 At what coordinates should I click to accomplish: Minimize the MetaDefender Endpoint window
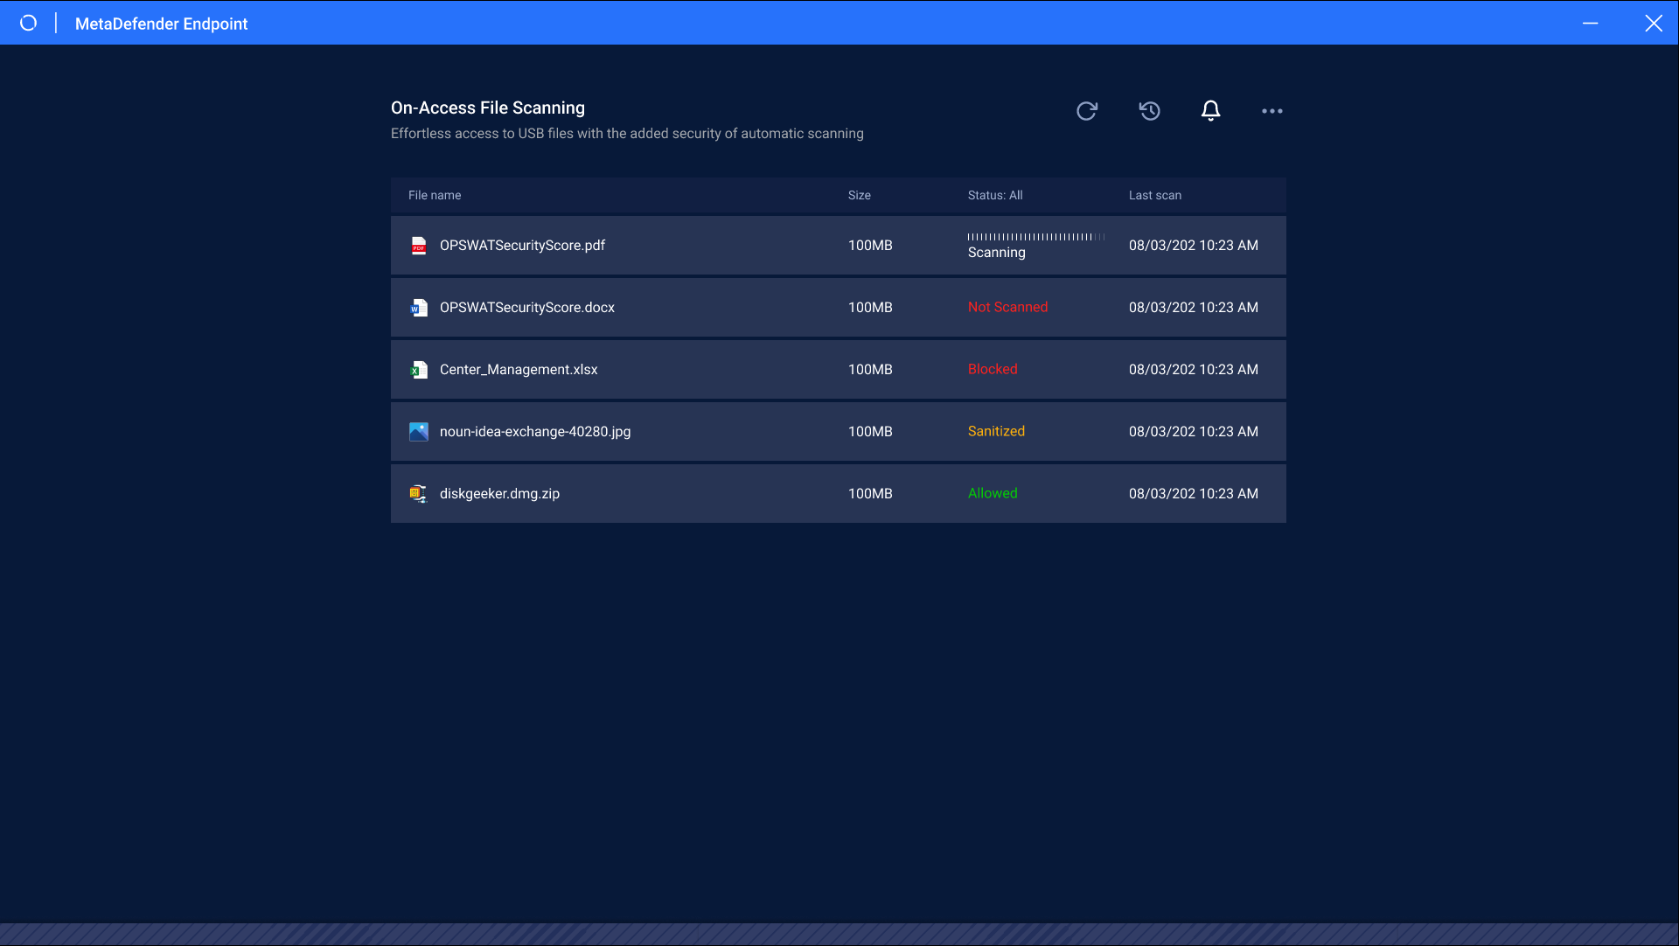click(1591, 23)
